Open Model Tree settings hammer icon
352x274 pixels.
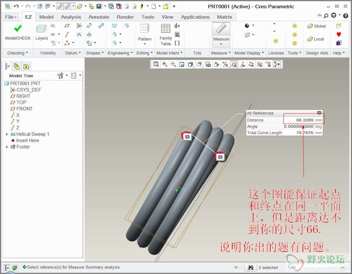60,76
